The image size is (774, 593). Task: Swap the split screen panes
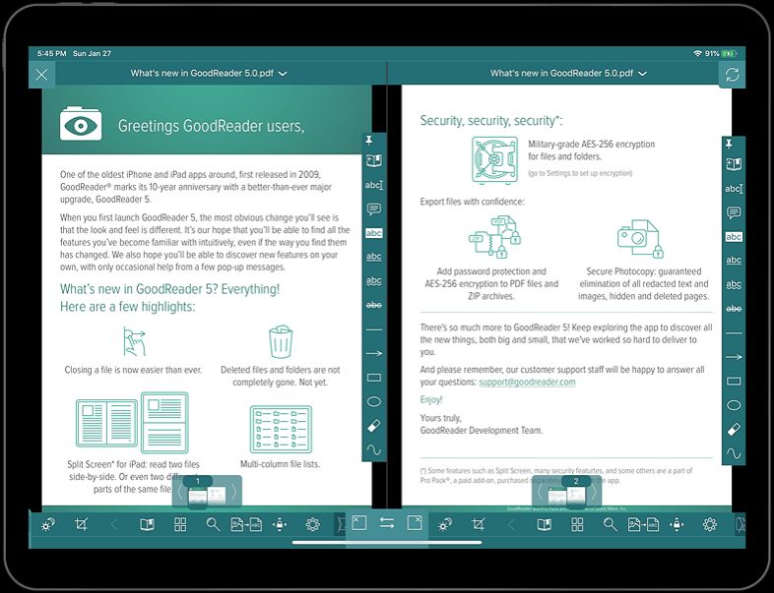click(x=387, y=524)
